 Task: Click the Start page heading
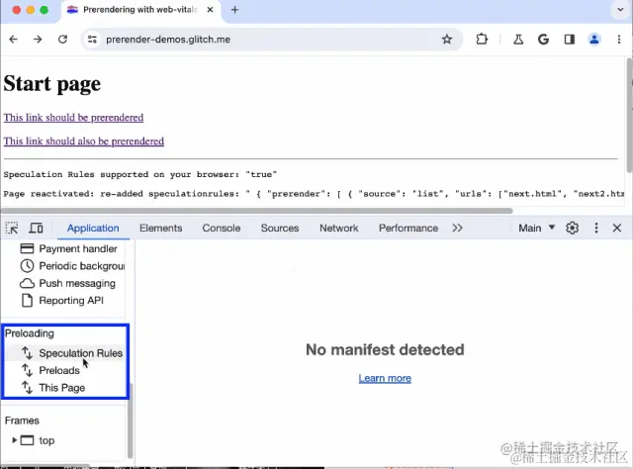click(x=52, y=84)
